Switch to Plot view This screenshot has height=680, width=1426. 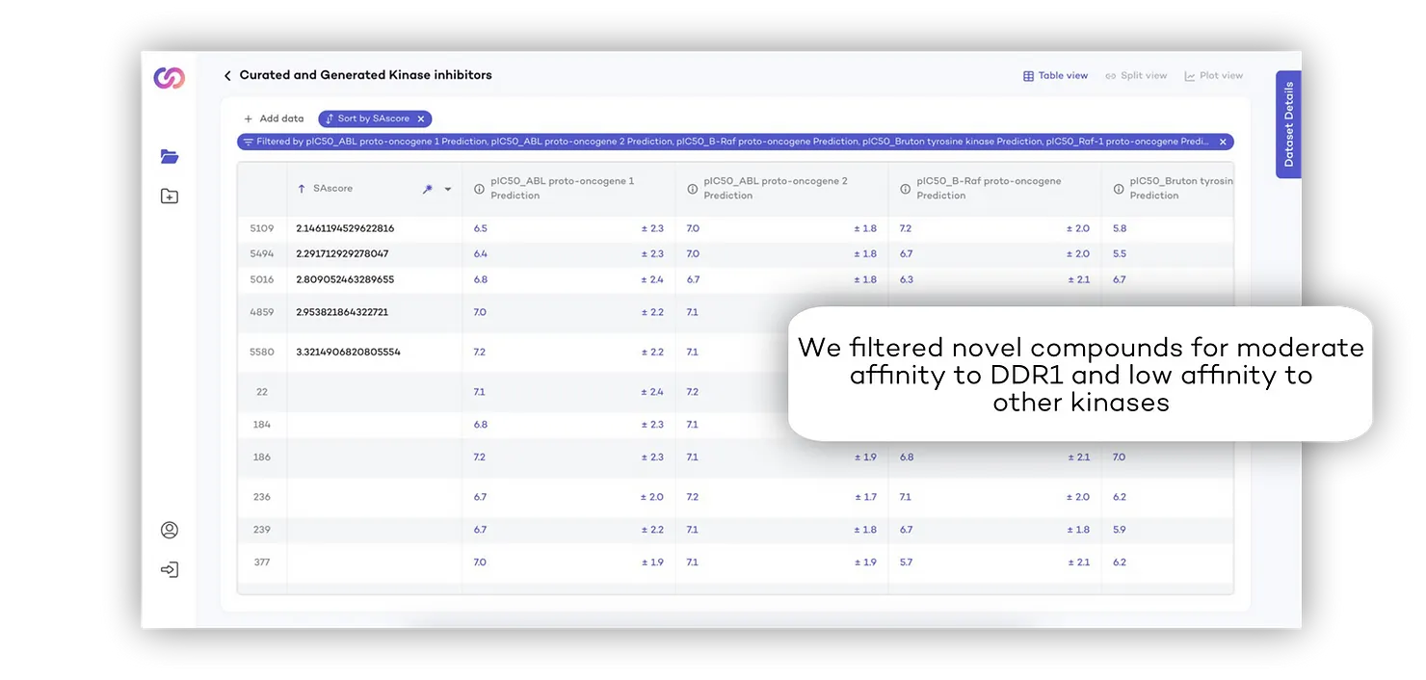1214,75
